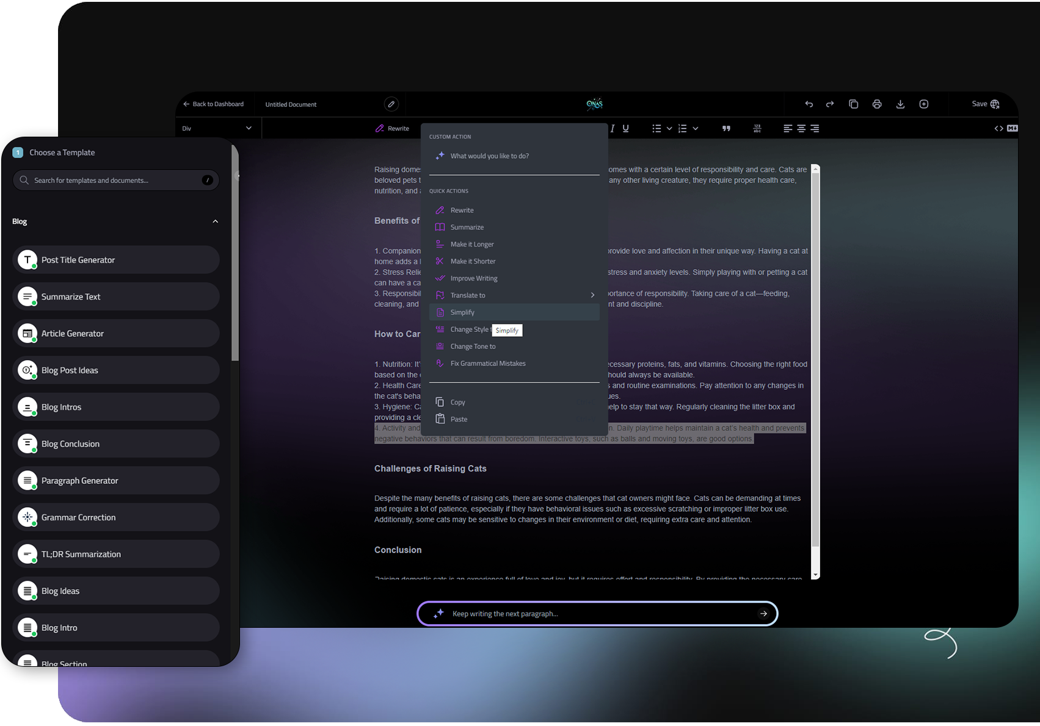Screen dimensions: 1040x726
Task: Open Blog Intro template
Action: (116, 628)
